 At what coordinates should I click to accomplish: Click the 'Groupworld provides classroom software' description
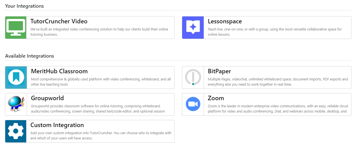98,109
